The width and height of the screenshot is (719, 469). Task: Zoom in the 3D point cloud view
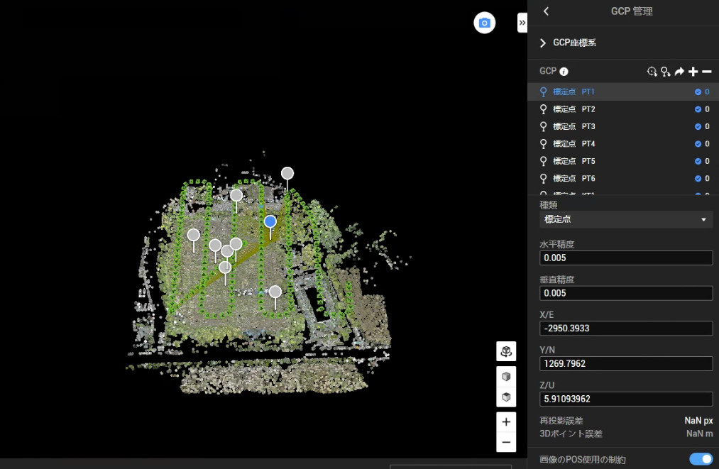[x=506, y=421]
